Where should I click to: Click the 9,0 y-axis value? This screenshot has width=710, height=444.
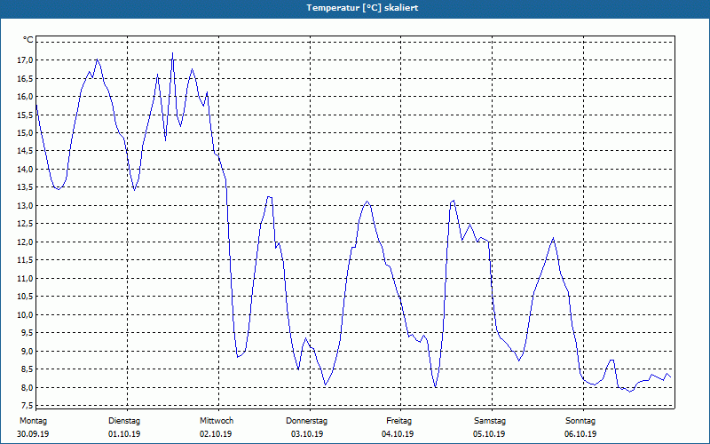(x=27, y=351)
